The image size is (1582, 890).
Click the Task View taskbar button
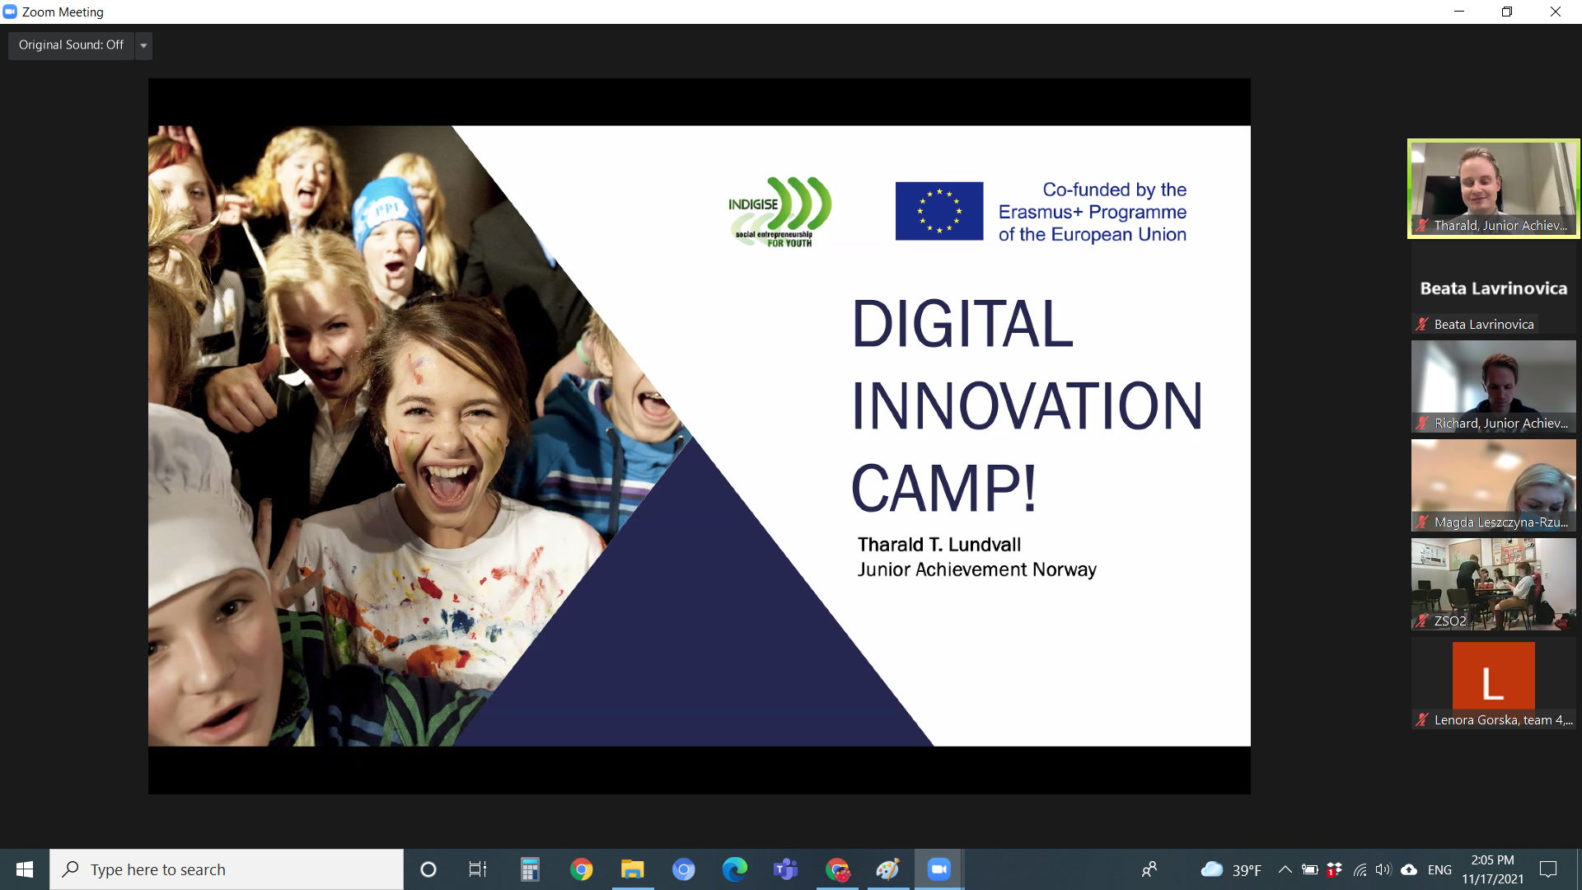478,869
